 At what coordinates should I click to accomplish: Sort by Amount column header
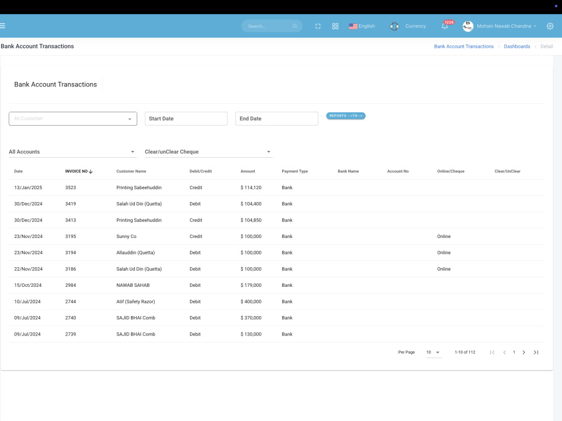pyautogui.click(x=248, y=171)
